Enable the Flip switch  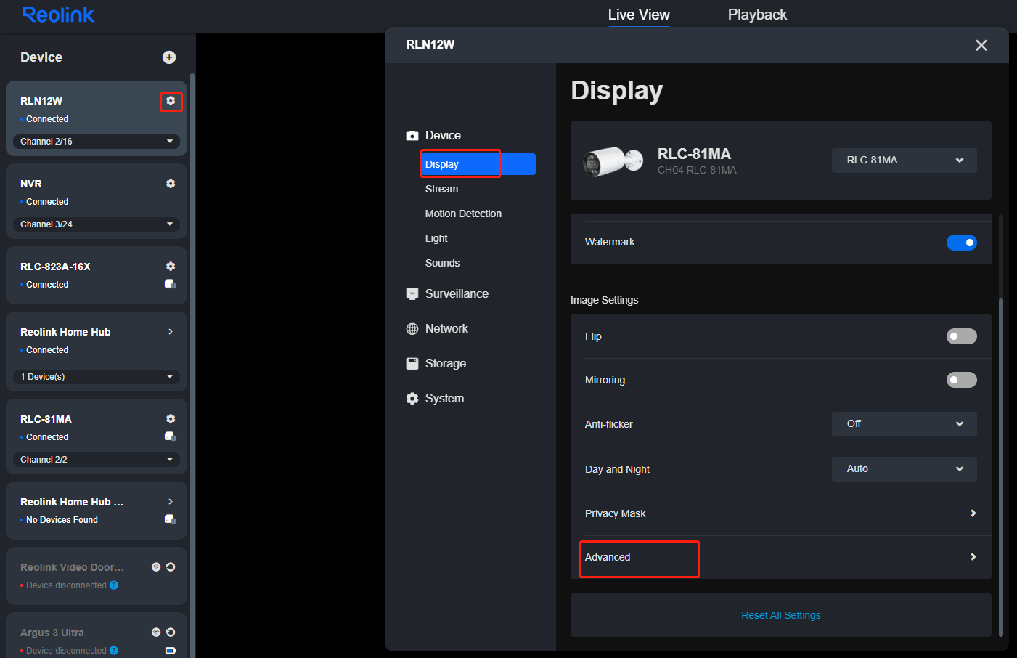(962, 336)
